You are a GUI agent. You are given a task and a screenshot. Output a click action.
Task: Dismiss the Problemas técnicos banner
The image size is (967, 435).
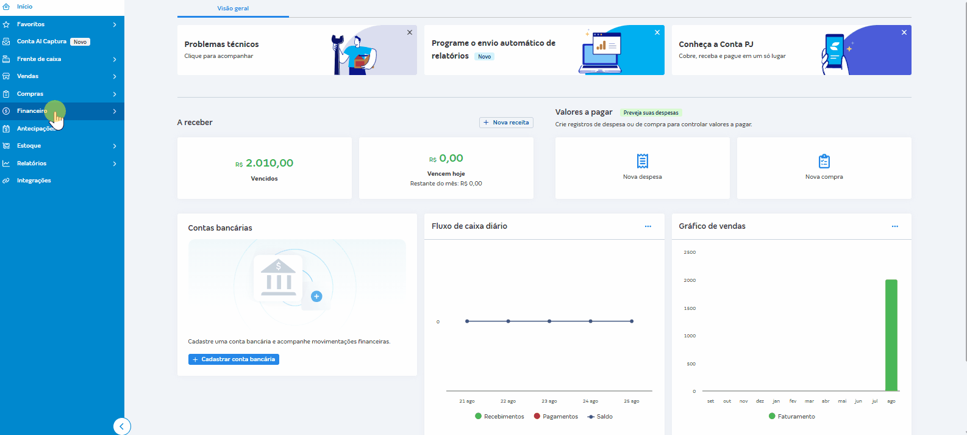pos(410,32)
